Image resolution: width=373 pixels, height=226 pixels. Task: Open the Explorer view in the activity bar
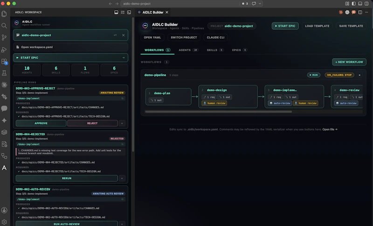[4, 14]
